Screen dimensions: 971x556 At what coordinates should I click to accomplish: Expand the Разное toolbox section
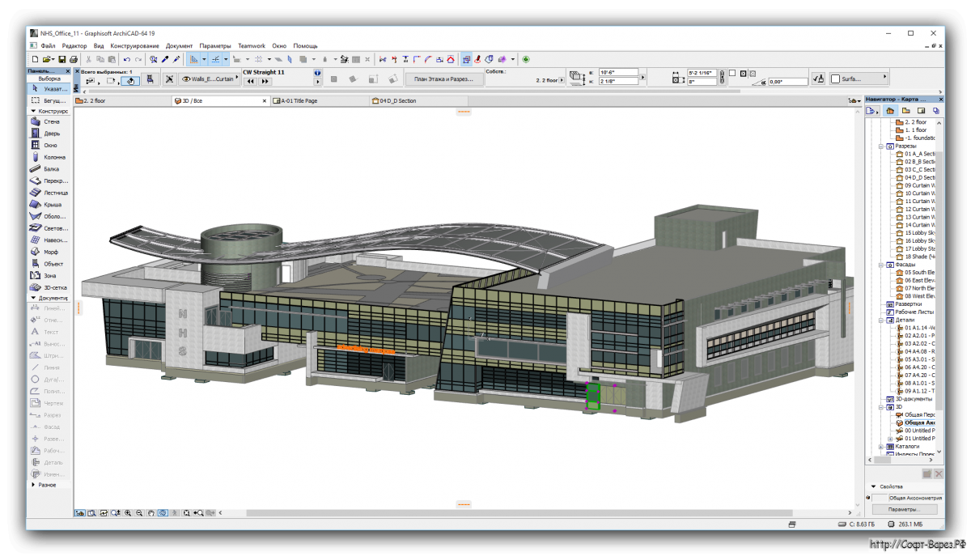[34, 485]
